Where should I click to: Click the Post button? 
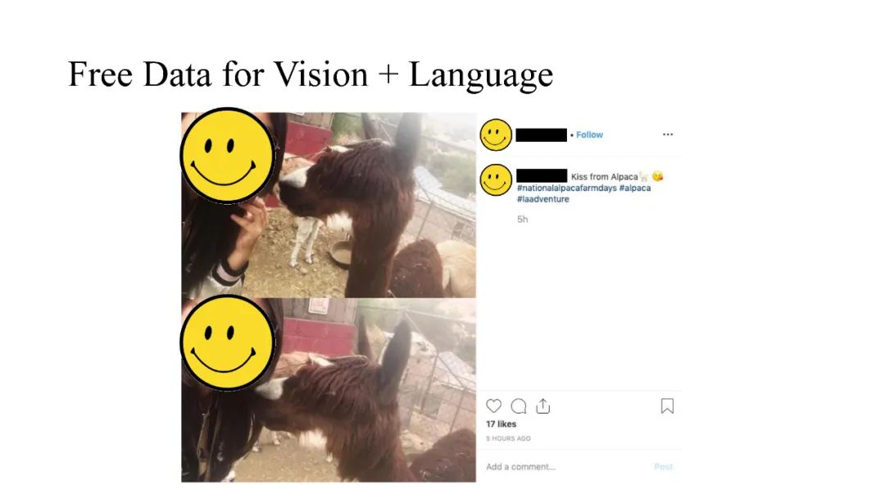[663, 466]
